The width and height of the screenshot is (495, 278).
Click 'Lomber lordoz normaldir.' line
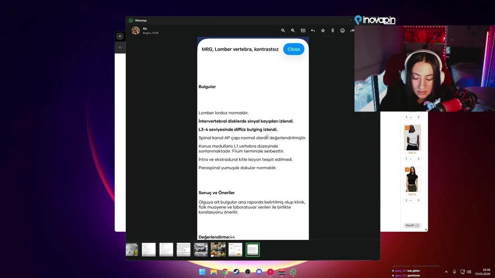click(224, 113)
